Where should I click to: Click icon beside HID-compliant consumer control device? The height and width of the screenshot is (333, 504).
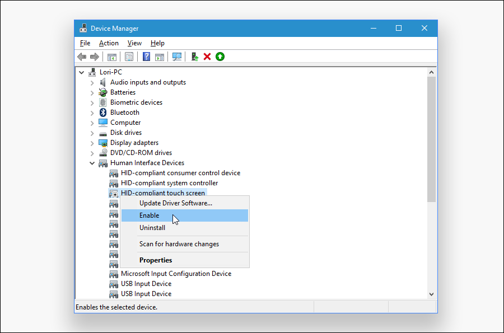pyautogui.click(x=114, y=173)
